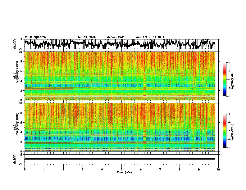
Task: Click the "-7" label on ch.1 color bar
Action: tap(229, 96)
